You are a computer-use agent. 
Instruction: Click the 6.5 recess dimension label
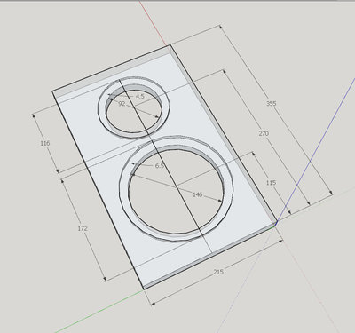[x=159, y=166]
